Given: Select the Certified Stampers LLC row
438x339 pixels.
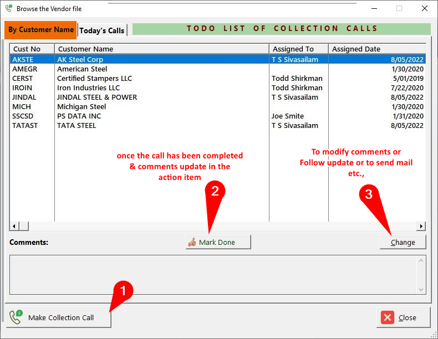Looking at the screenshot, I should point(217,79).
